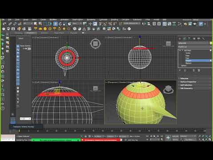Select the Select and Link tool
The height and width of the screenshot is (160, 213).
pos(10,24)
